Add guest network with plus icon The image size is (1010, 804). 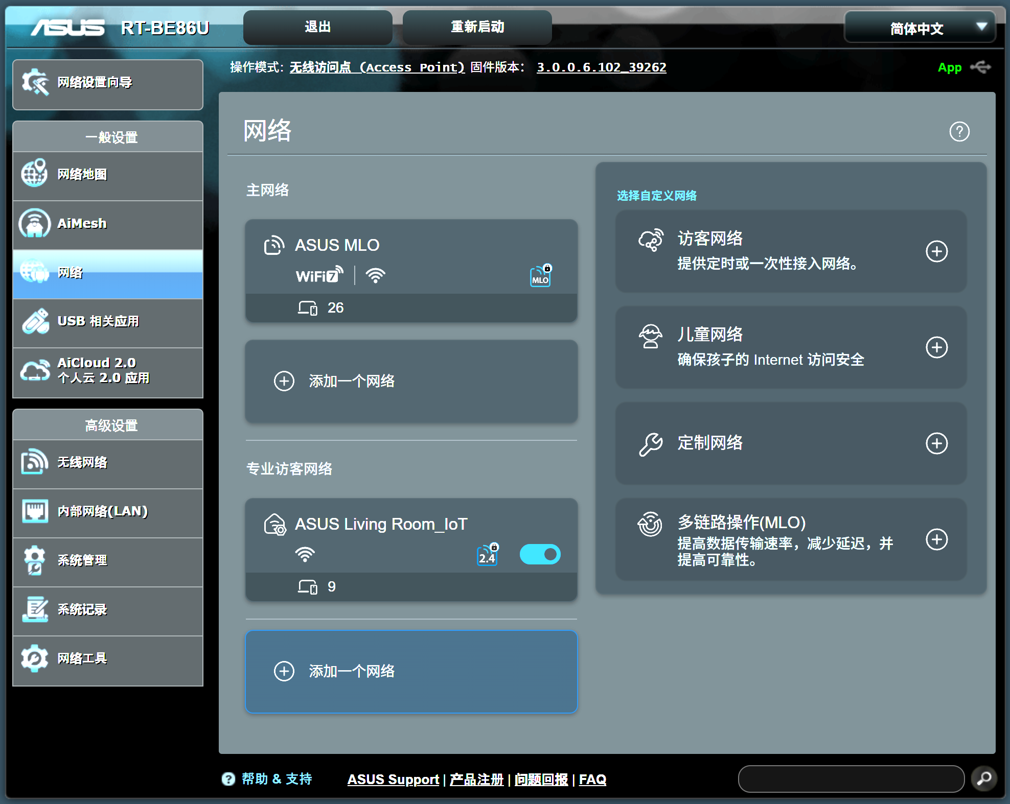[936, 251]
